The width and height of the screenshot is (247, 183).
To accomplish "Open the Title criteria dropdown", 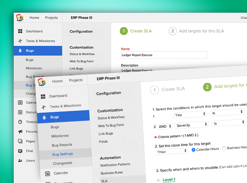I will click(190, 114).
